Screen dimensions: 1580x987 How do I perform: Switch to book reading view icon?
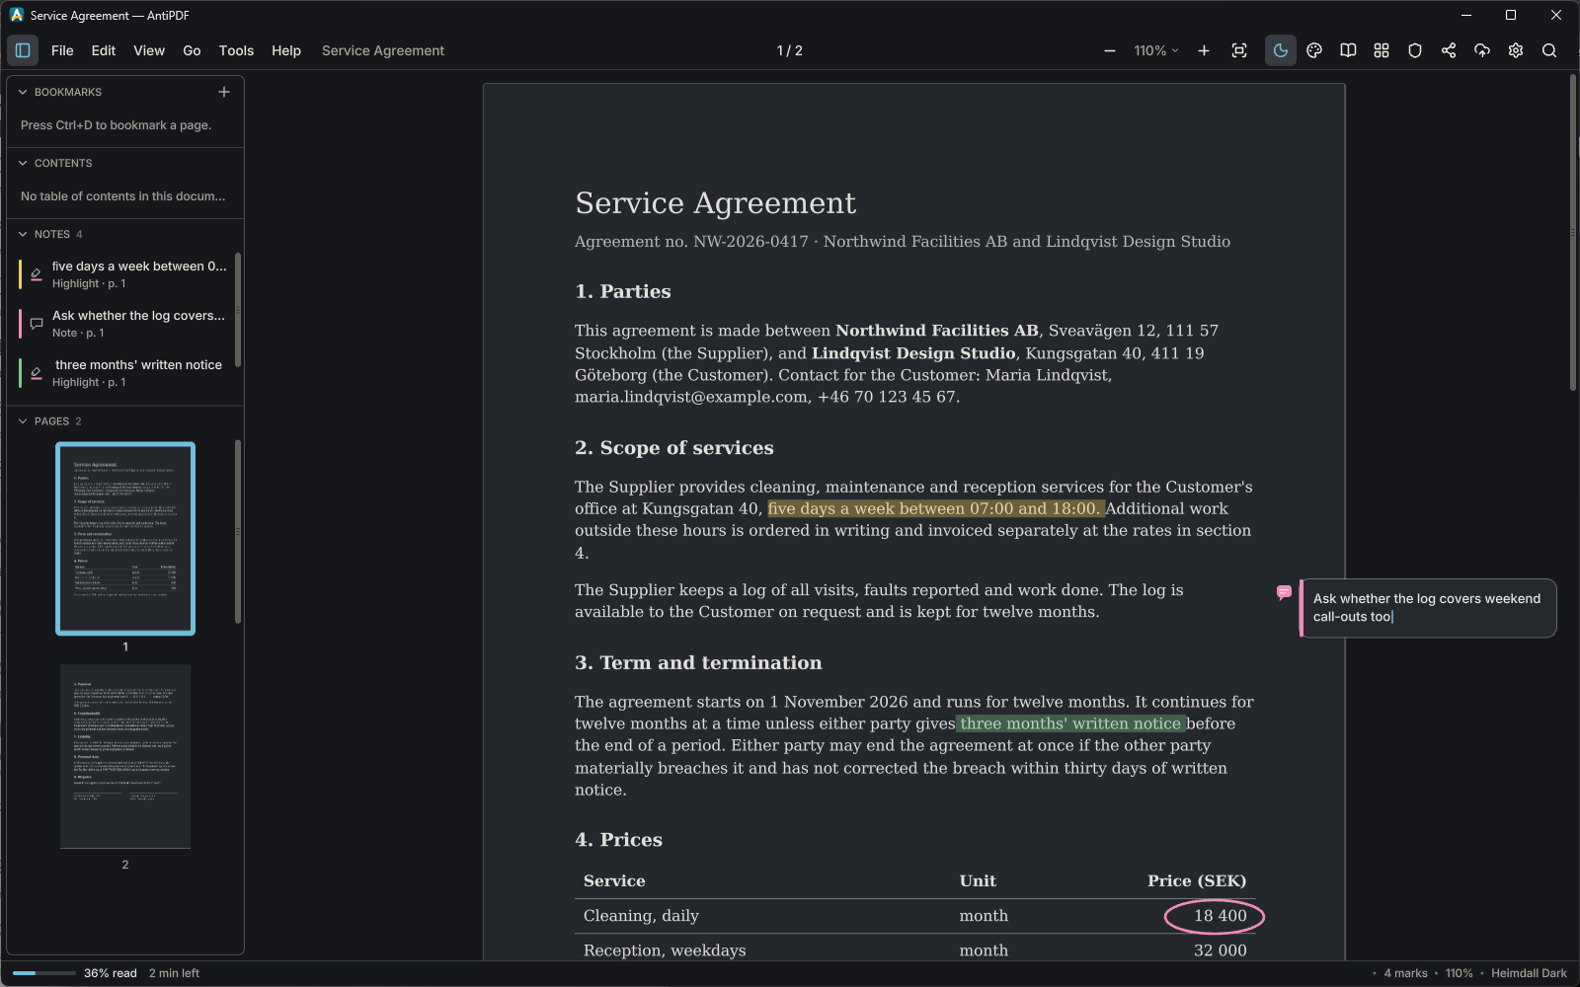(1348, 50)
